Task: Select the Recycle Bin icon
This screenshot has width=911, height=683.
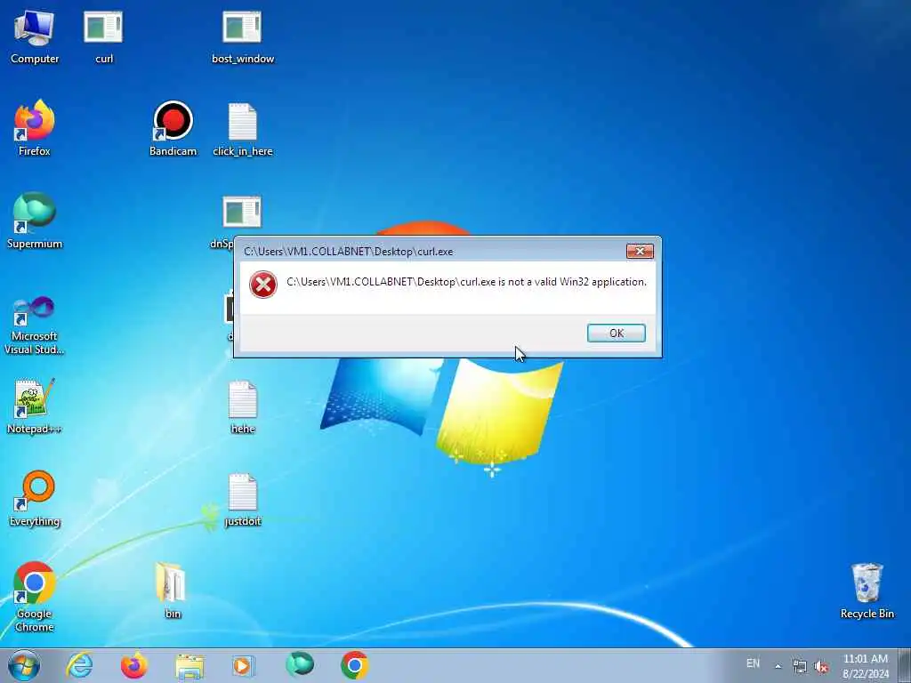Action: point(867,591)
